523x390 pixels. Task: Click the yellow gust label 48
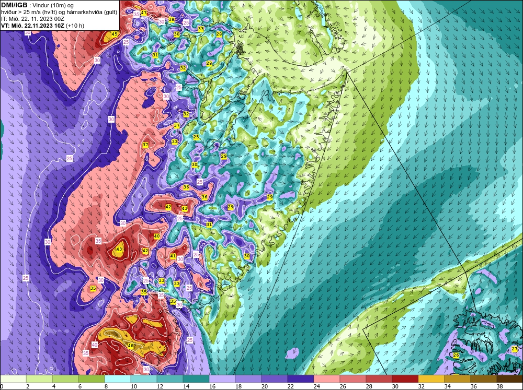coord(131,346)
